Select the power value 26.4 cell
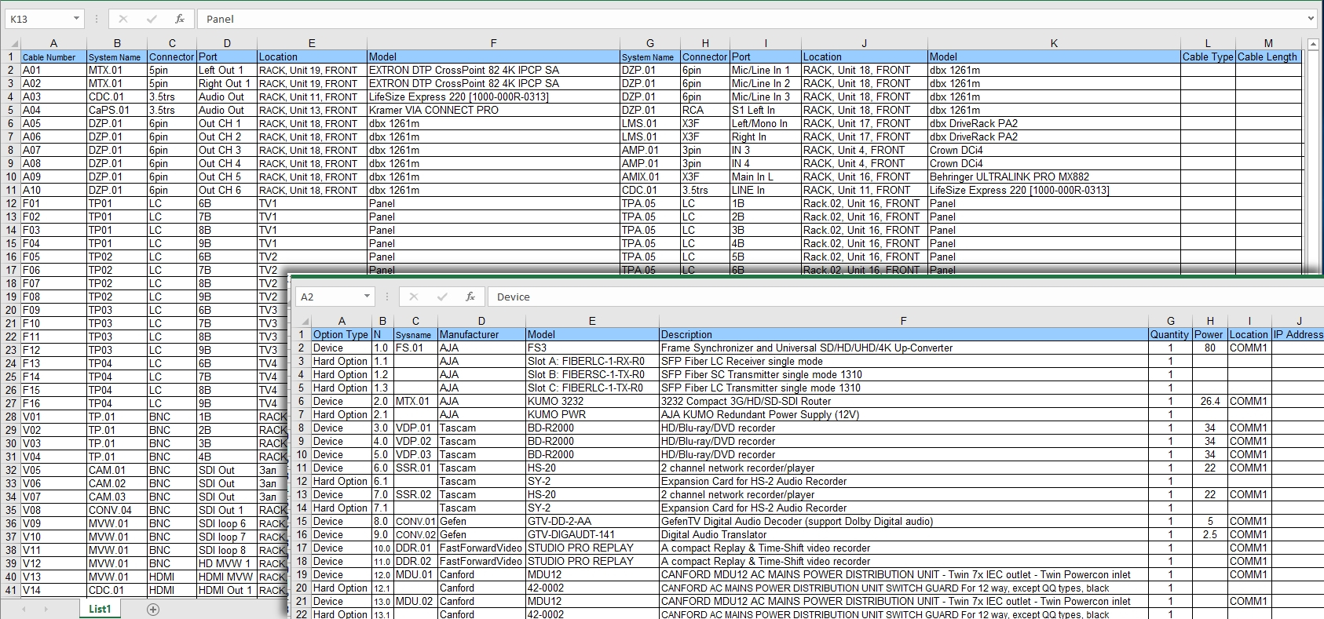1324x619 pixels. pyautogui.click(x=1210, y=401)
